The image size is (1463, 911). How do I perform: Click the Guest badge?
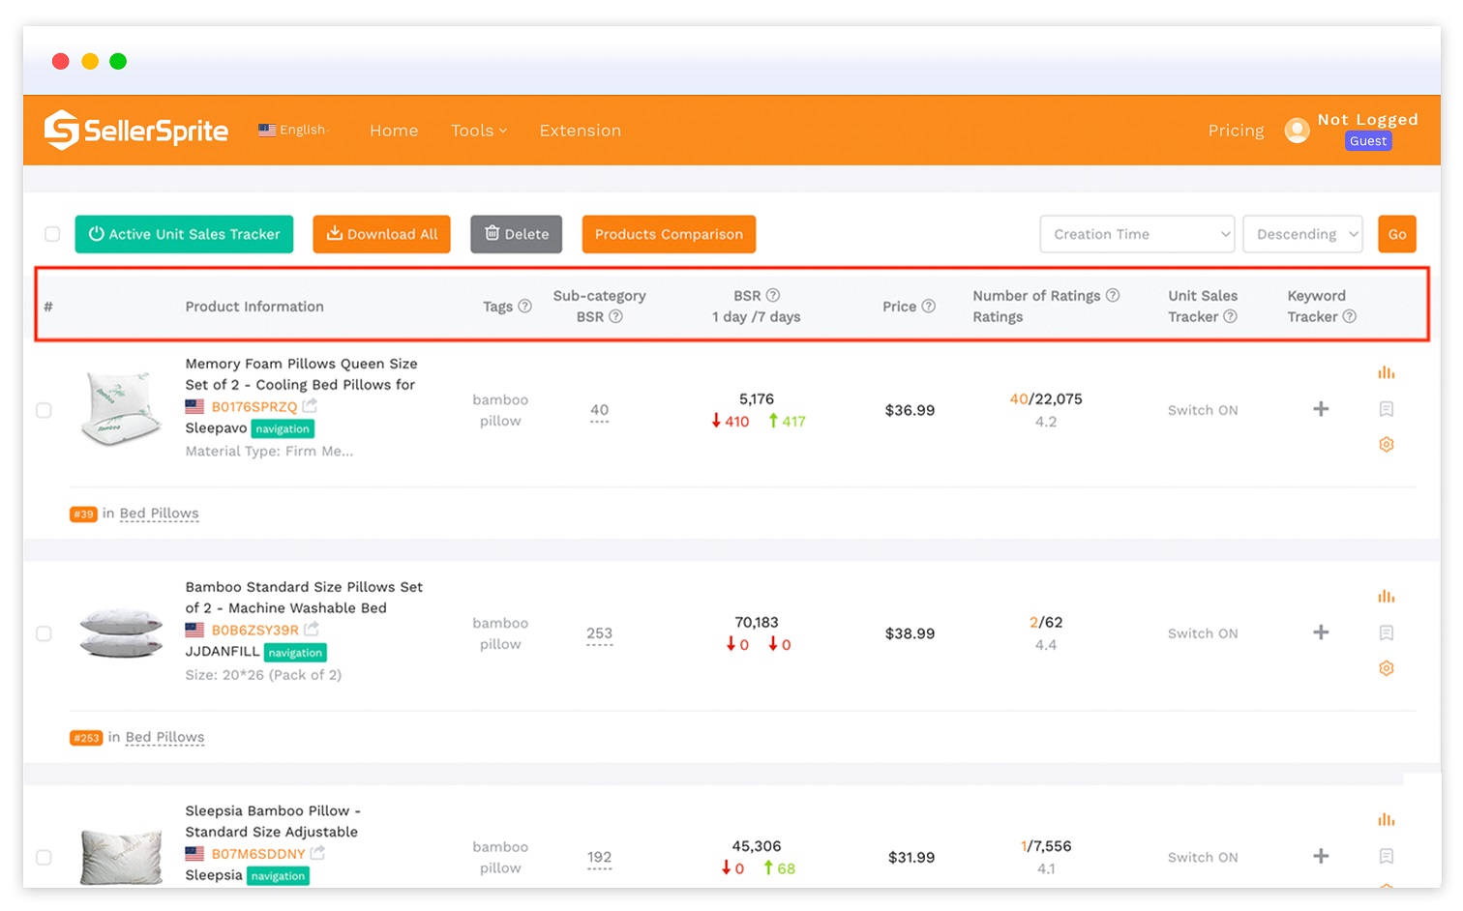(1368, 141)
